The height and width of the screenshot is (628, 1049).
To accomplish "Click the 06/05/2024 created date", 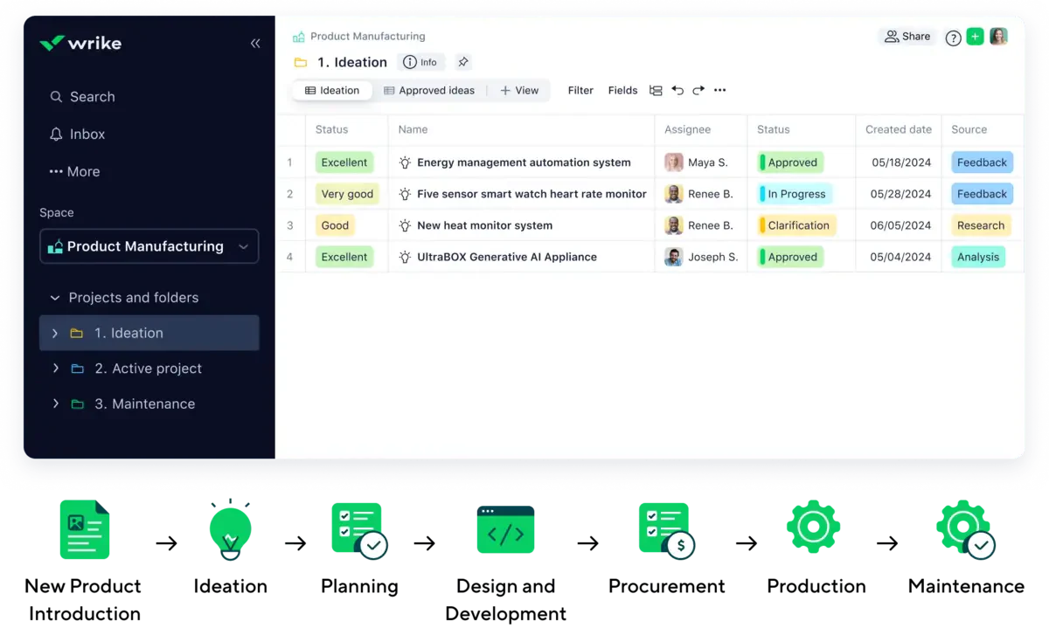I will click(901, 225).
